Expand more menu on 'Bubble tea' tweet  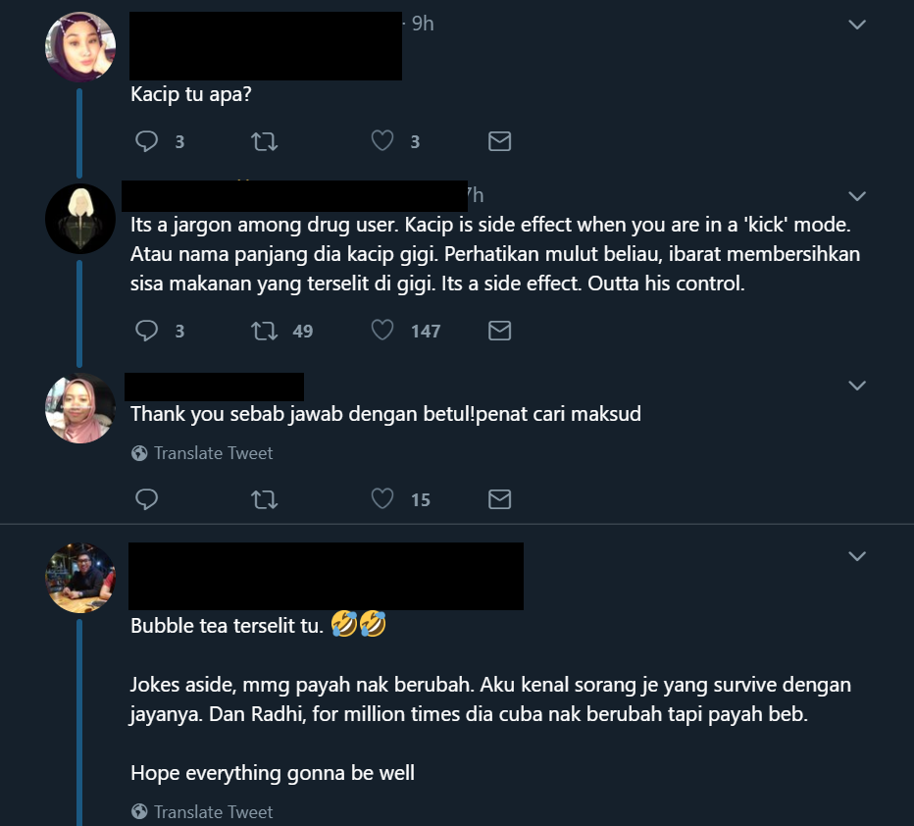857,556
